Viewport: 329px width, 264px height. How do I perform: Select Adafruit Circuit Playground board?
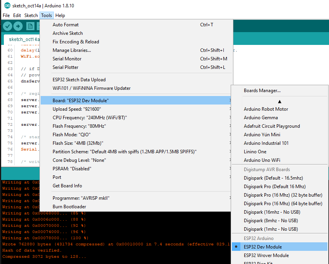279,126
